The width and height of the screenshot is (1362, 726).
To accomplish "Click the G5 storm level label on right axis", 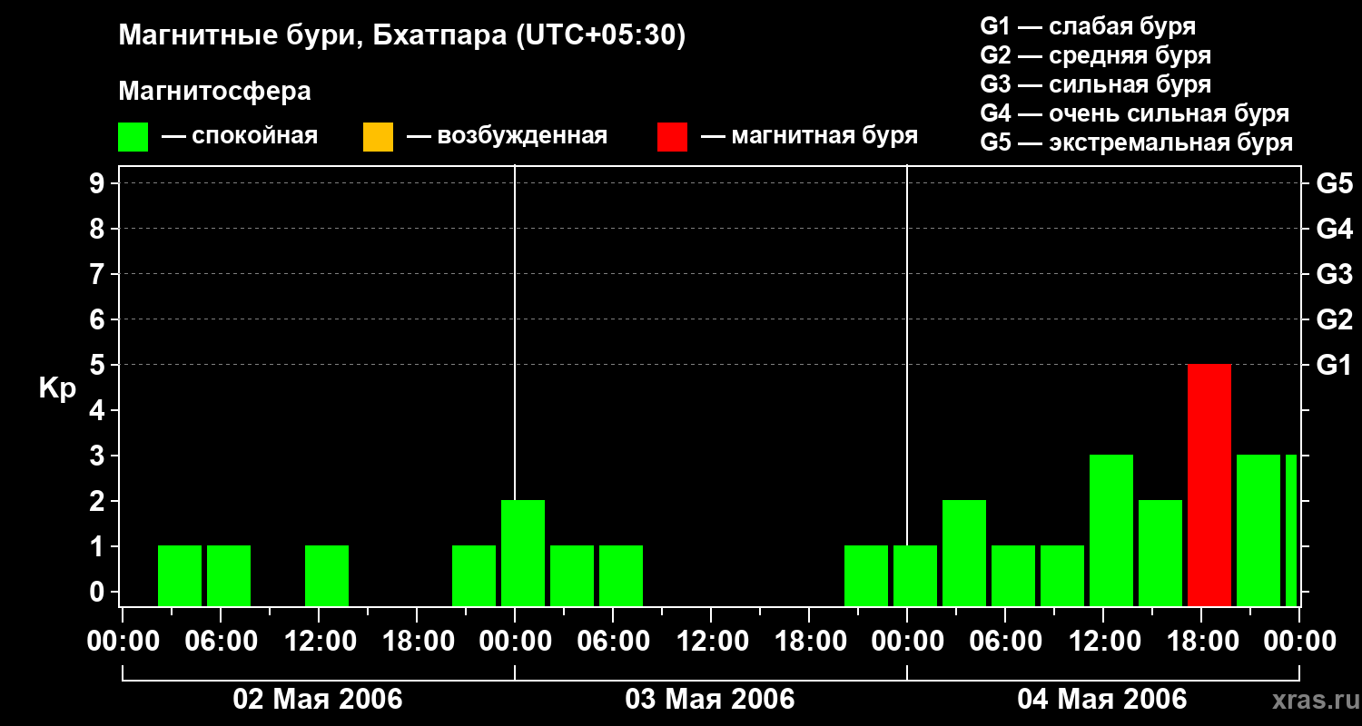I will 1334,183.
